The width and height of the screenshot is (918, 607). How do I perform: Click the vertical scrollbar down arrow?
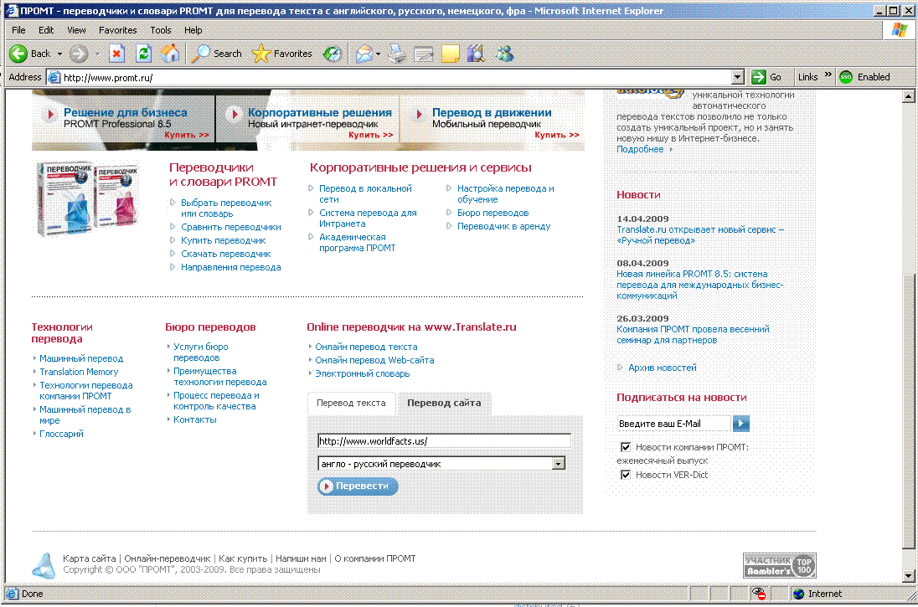pos(908,575)
